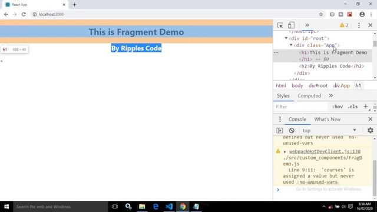Viewport: 377px width, 212px height.
Task: Open the taskbar volume control
Action: coord(343,207)
